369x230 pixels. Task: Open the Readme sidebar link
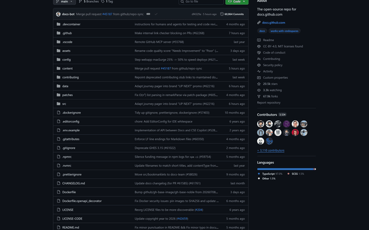(268, 40)
